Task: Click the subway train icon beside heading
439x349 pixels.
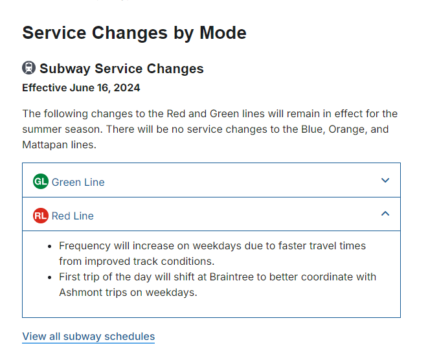Action: pyautogui.click(x=29, y=68)
